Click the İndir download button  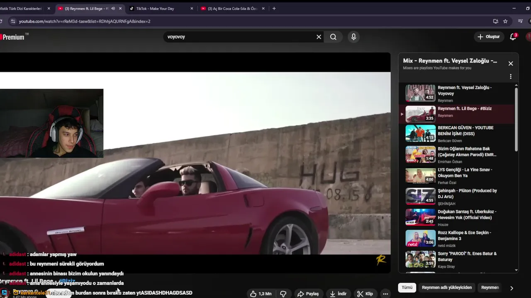(x=338, y=294)
